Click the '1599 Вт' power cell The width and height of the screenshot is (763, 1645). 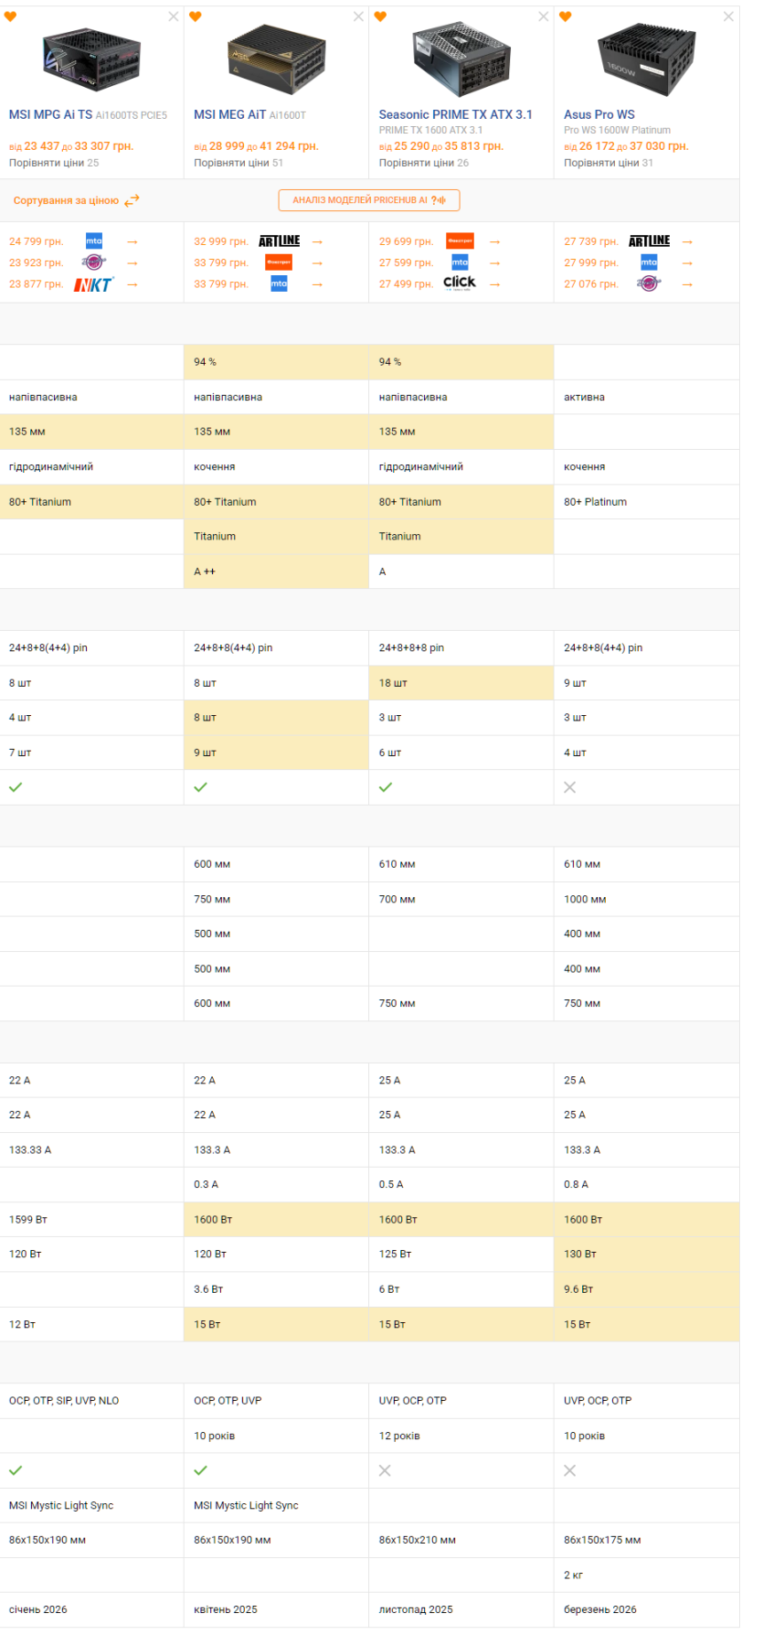click(x=91, y=1220)
